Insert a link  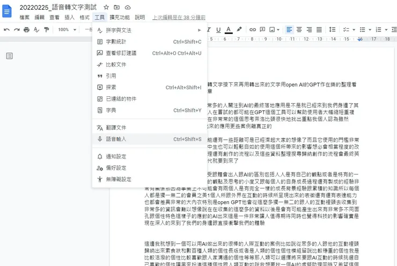[x=253, y=30]
